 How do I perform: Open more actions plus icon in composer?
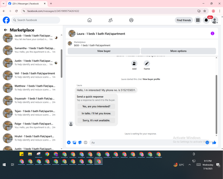69,142
